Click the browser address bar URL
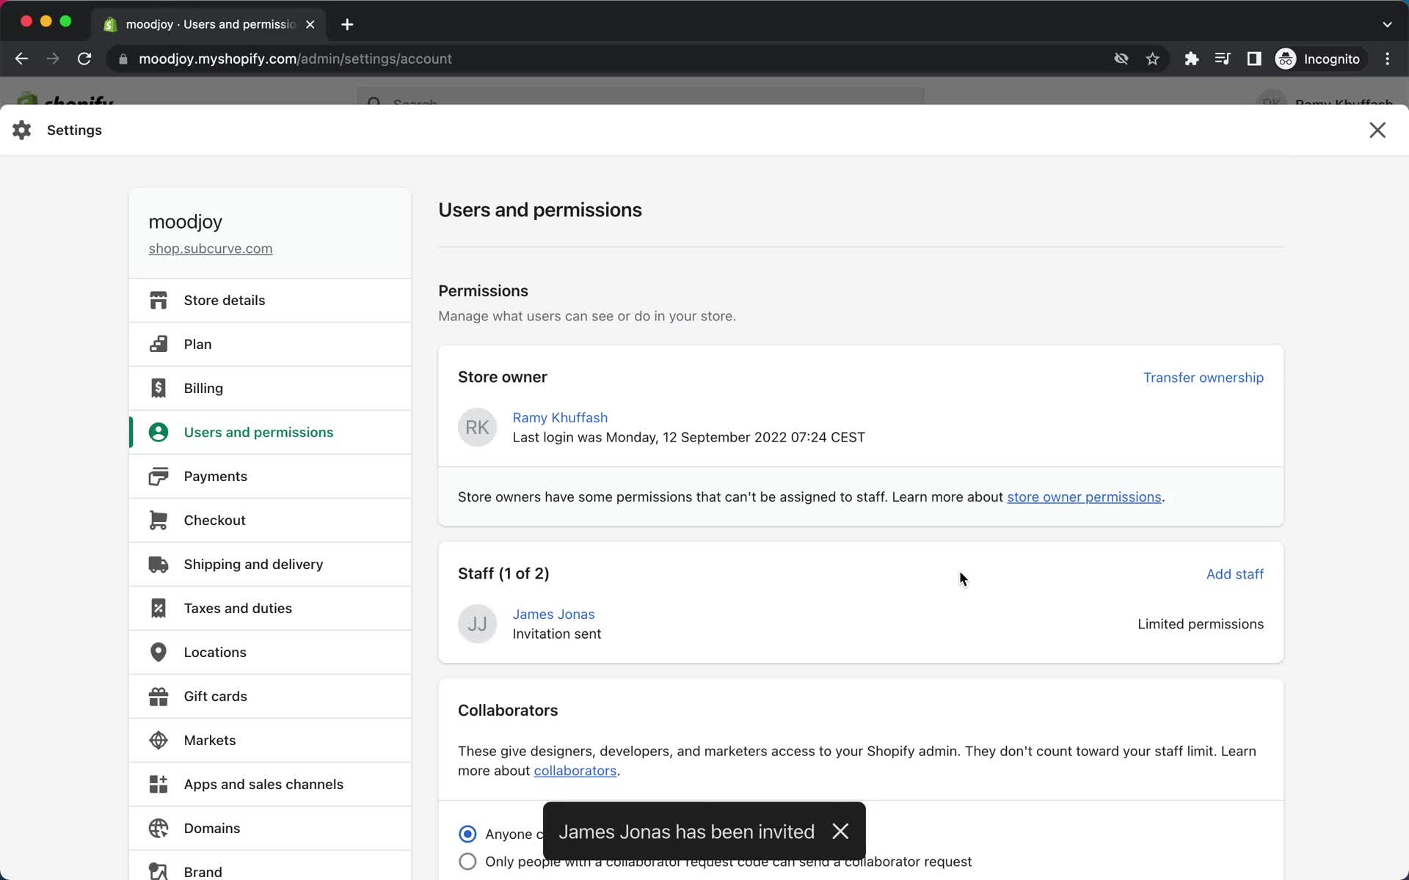Image resolution: width=1409 pixels, height=880 pixels. (295, 59)
